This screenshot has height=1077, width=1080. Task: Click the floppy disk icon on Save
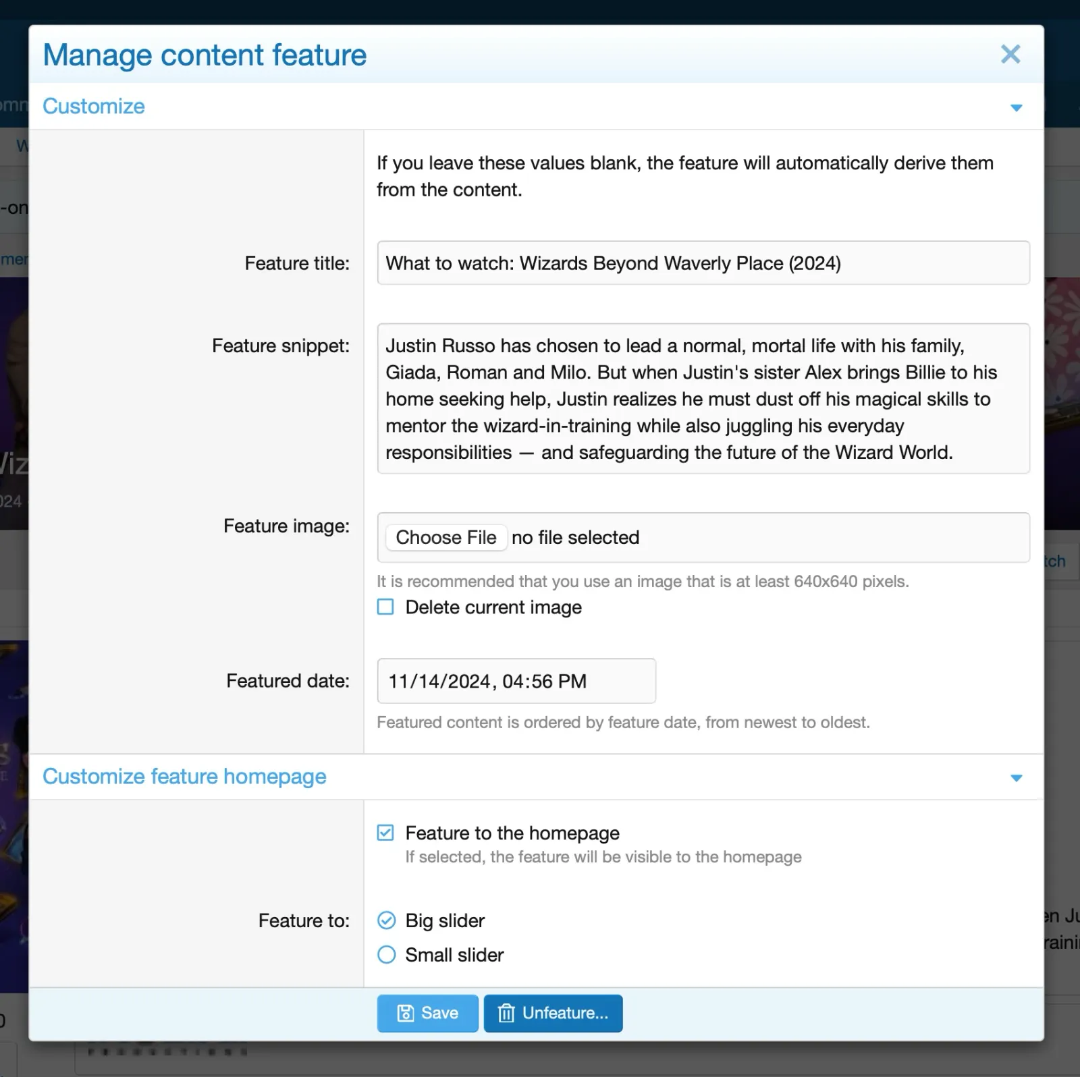(x=405, y=1013)
